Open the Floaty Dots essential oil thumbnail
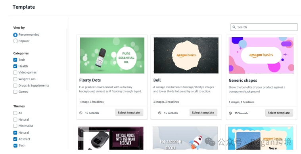The image size is (301, 154). click(112, 55)
